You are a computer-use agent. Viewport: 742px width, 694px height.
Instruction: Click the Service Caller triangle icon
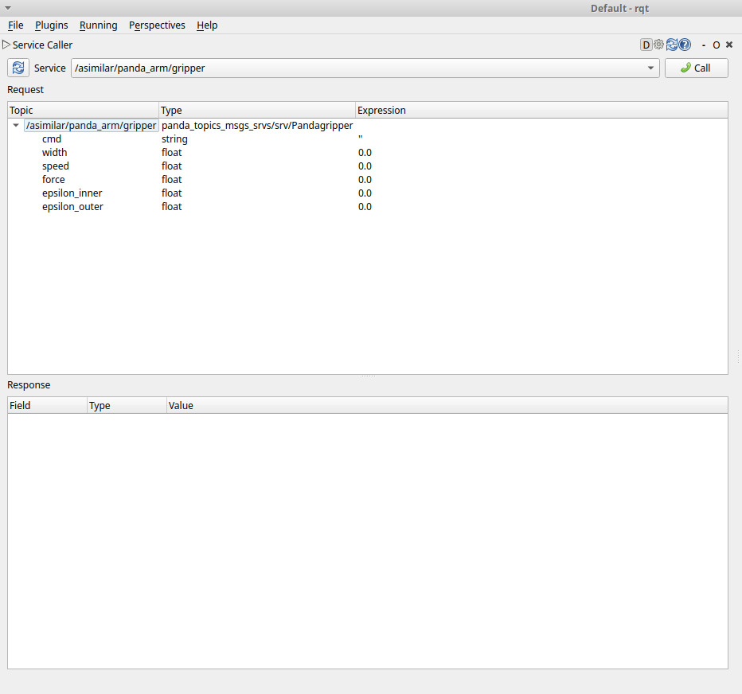tap(6, 45)
